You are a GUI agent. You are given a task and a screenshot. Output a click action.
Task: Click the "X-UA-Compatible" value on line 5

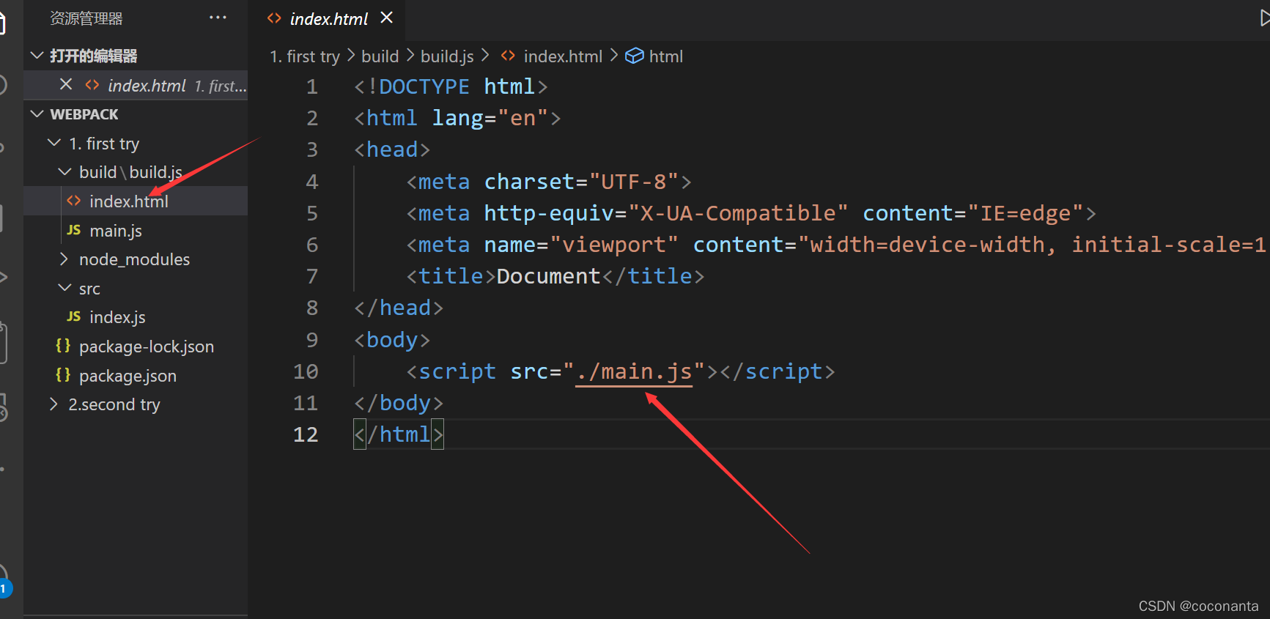[738, 213]
